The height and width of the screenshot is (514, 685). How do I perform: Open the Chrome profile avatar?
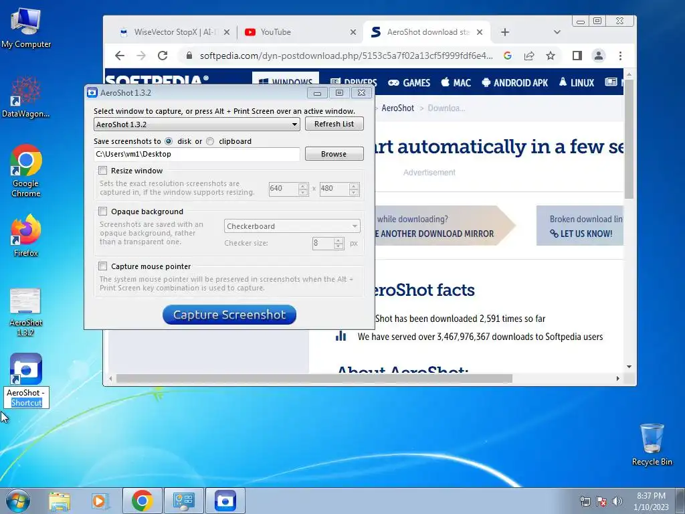(599, 56)
